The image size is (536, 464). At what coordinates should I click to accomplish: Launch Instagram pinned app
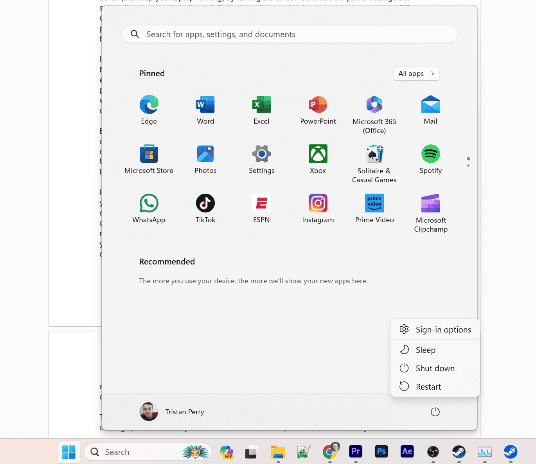[318, 209]
